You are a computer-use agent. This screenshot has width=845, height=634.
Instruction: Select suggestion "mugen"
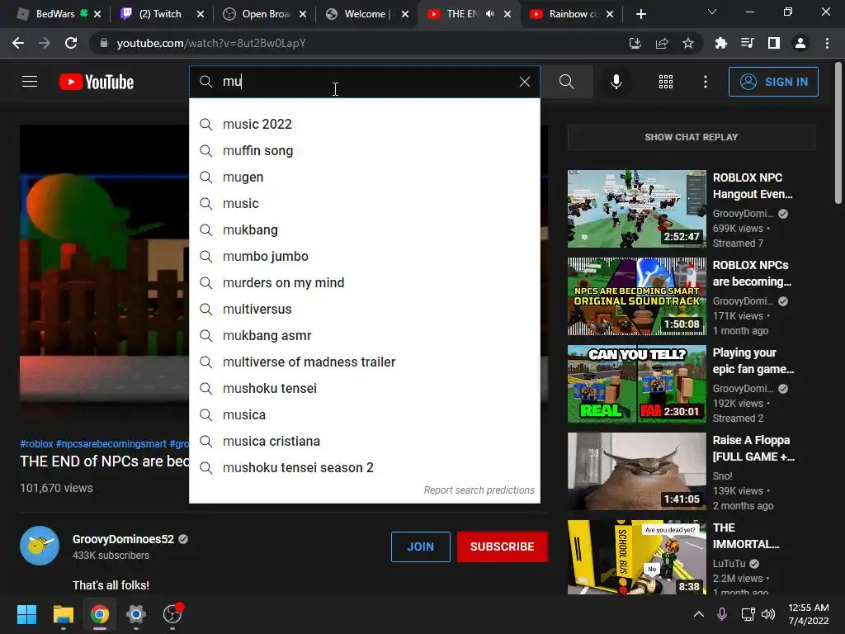[x=364, y=177]
